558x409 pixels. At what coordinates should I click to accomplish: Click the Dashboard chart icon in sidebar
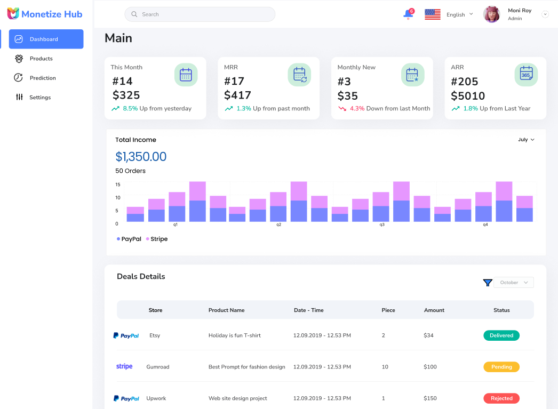[19, 39]
